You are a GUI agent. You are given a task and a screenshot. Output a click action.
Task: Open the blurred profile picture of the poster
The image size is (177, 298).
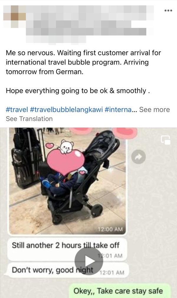coord(14,16)
